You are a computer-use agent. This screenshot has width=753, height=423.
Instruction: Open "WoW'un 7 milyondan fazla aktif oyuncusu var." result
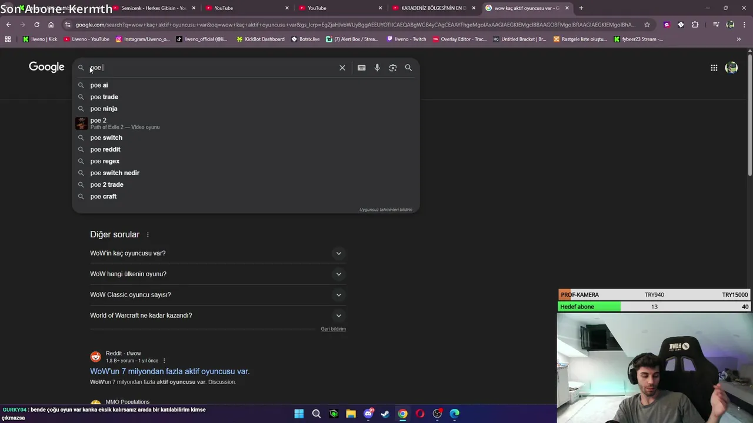coord(169,371)
